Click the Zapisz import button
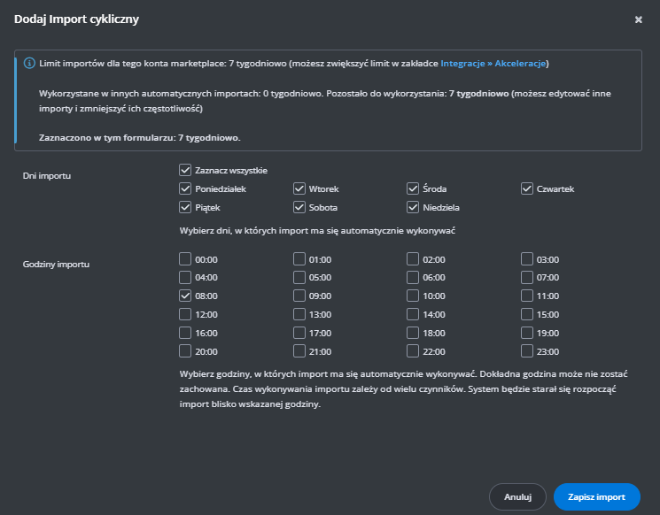This screenshot has height=515, width=660. (x=596, y=496)
